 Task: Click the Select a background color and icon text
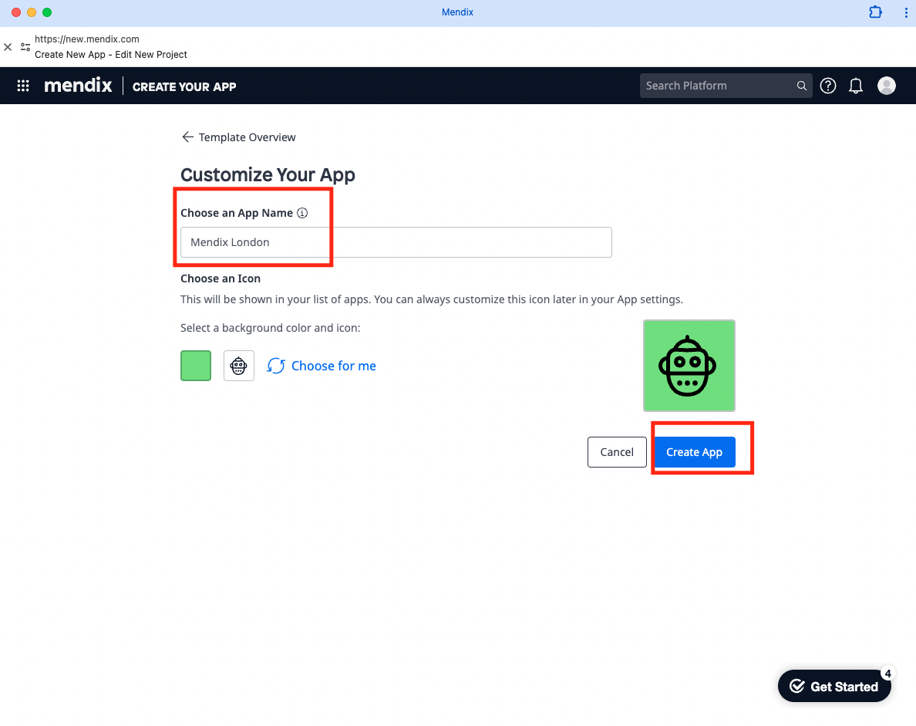click(271, 328)
